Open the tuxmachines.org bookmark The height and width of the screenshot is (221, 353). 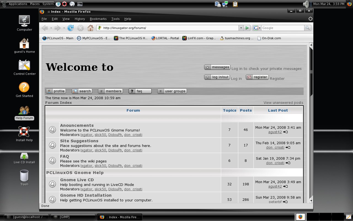237,38
